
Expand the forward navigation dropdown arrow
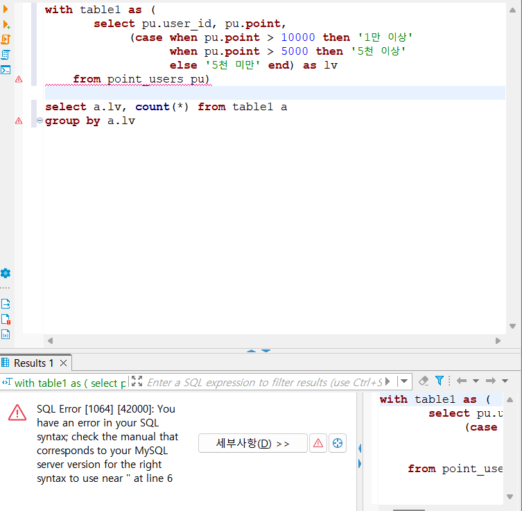tap(505, 381)
